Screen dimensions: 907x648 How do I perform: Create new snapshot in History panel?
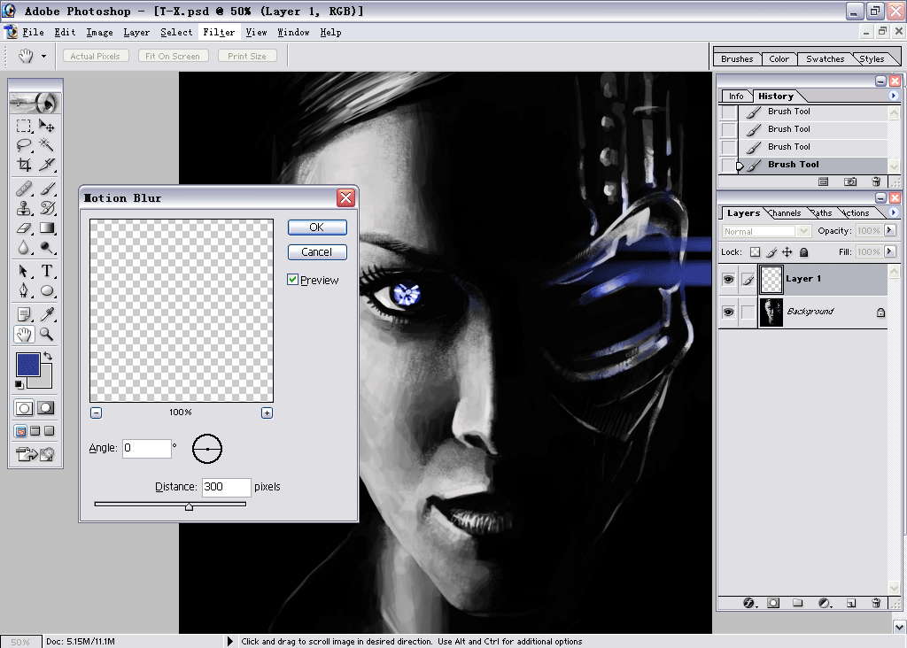(x=849, y=181)
